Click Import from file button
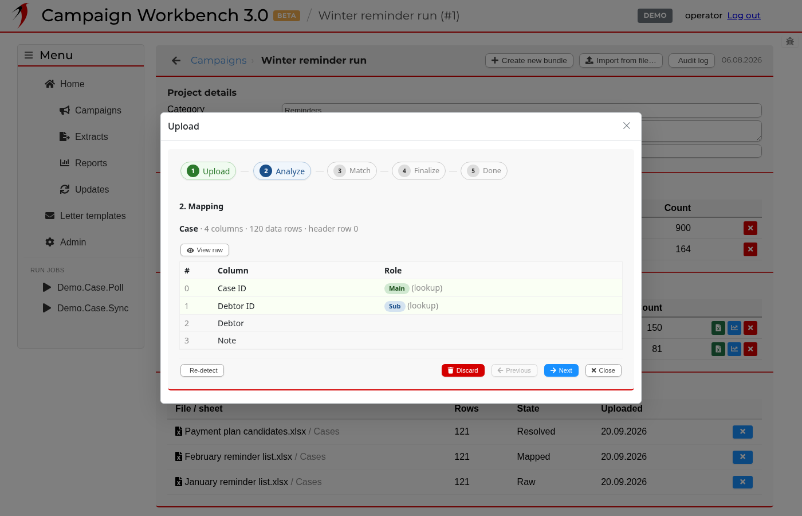This screenshot has width=802, height=516. tap(621, 60)
